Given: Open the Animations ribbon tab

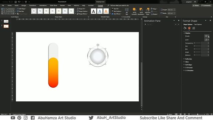Looking at the screenshot, I should tap(43, 6).
